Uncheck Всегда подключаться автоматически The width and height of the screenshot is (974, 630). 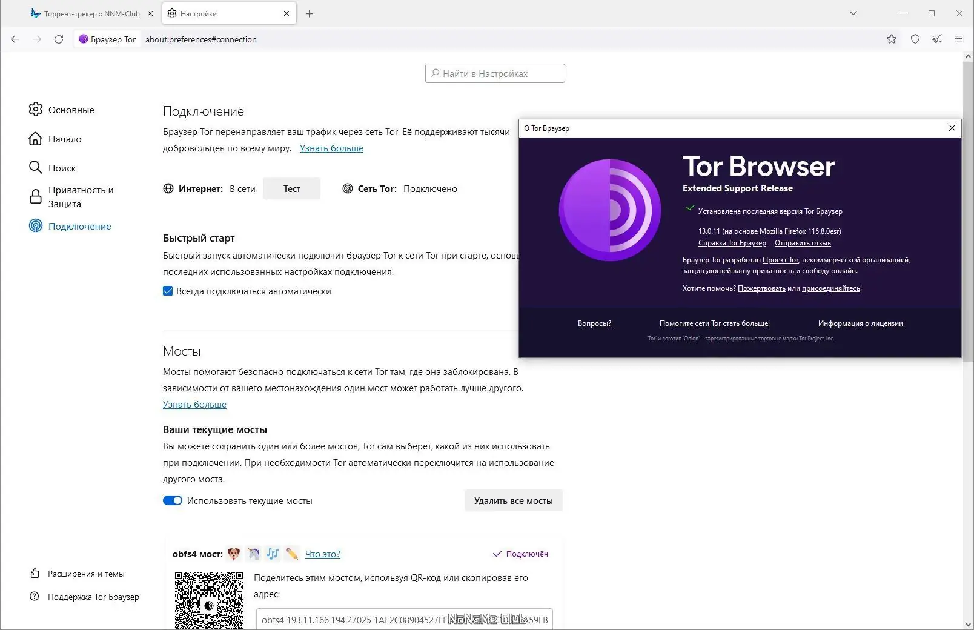(x=168, y=291)
